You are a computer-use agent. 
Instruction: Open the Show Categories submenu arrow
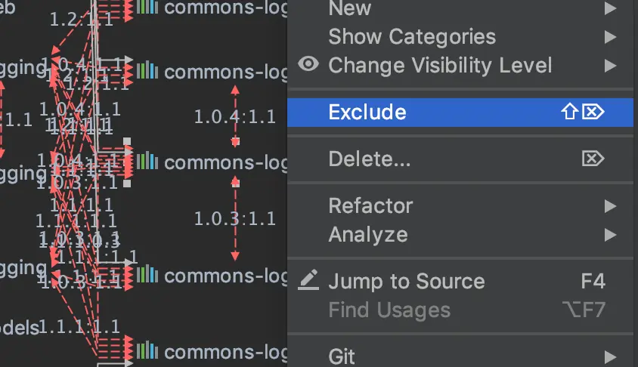[x=610, y=36]
